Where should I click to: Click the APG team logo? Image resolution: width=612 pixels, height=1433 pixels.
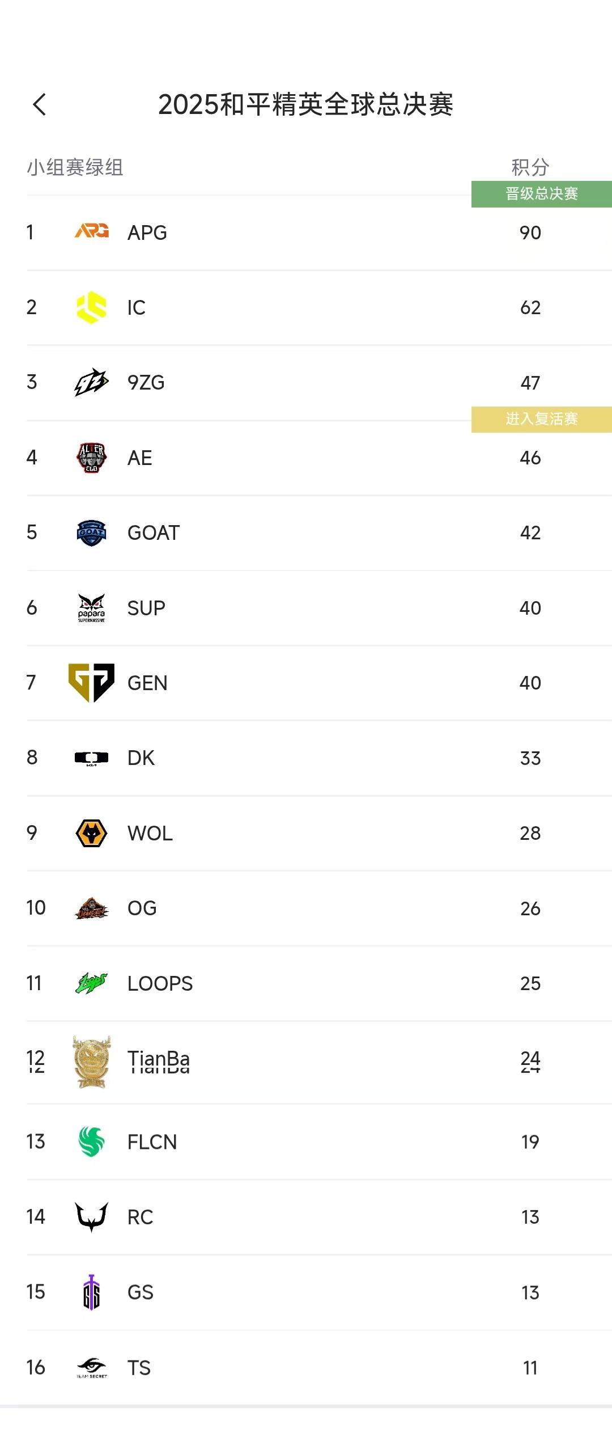click(x=91, y=231)
